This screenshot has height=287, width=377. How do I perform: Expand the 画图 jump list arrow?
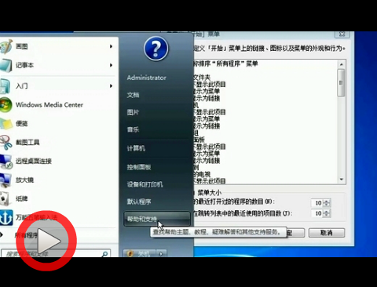(111, 46)
